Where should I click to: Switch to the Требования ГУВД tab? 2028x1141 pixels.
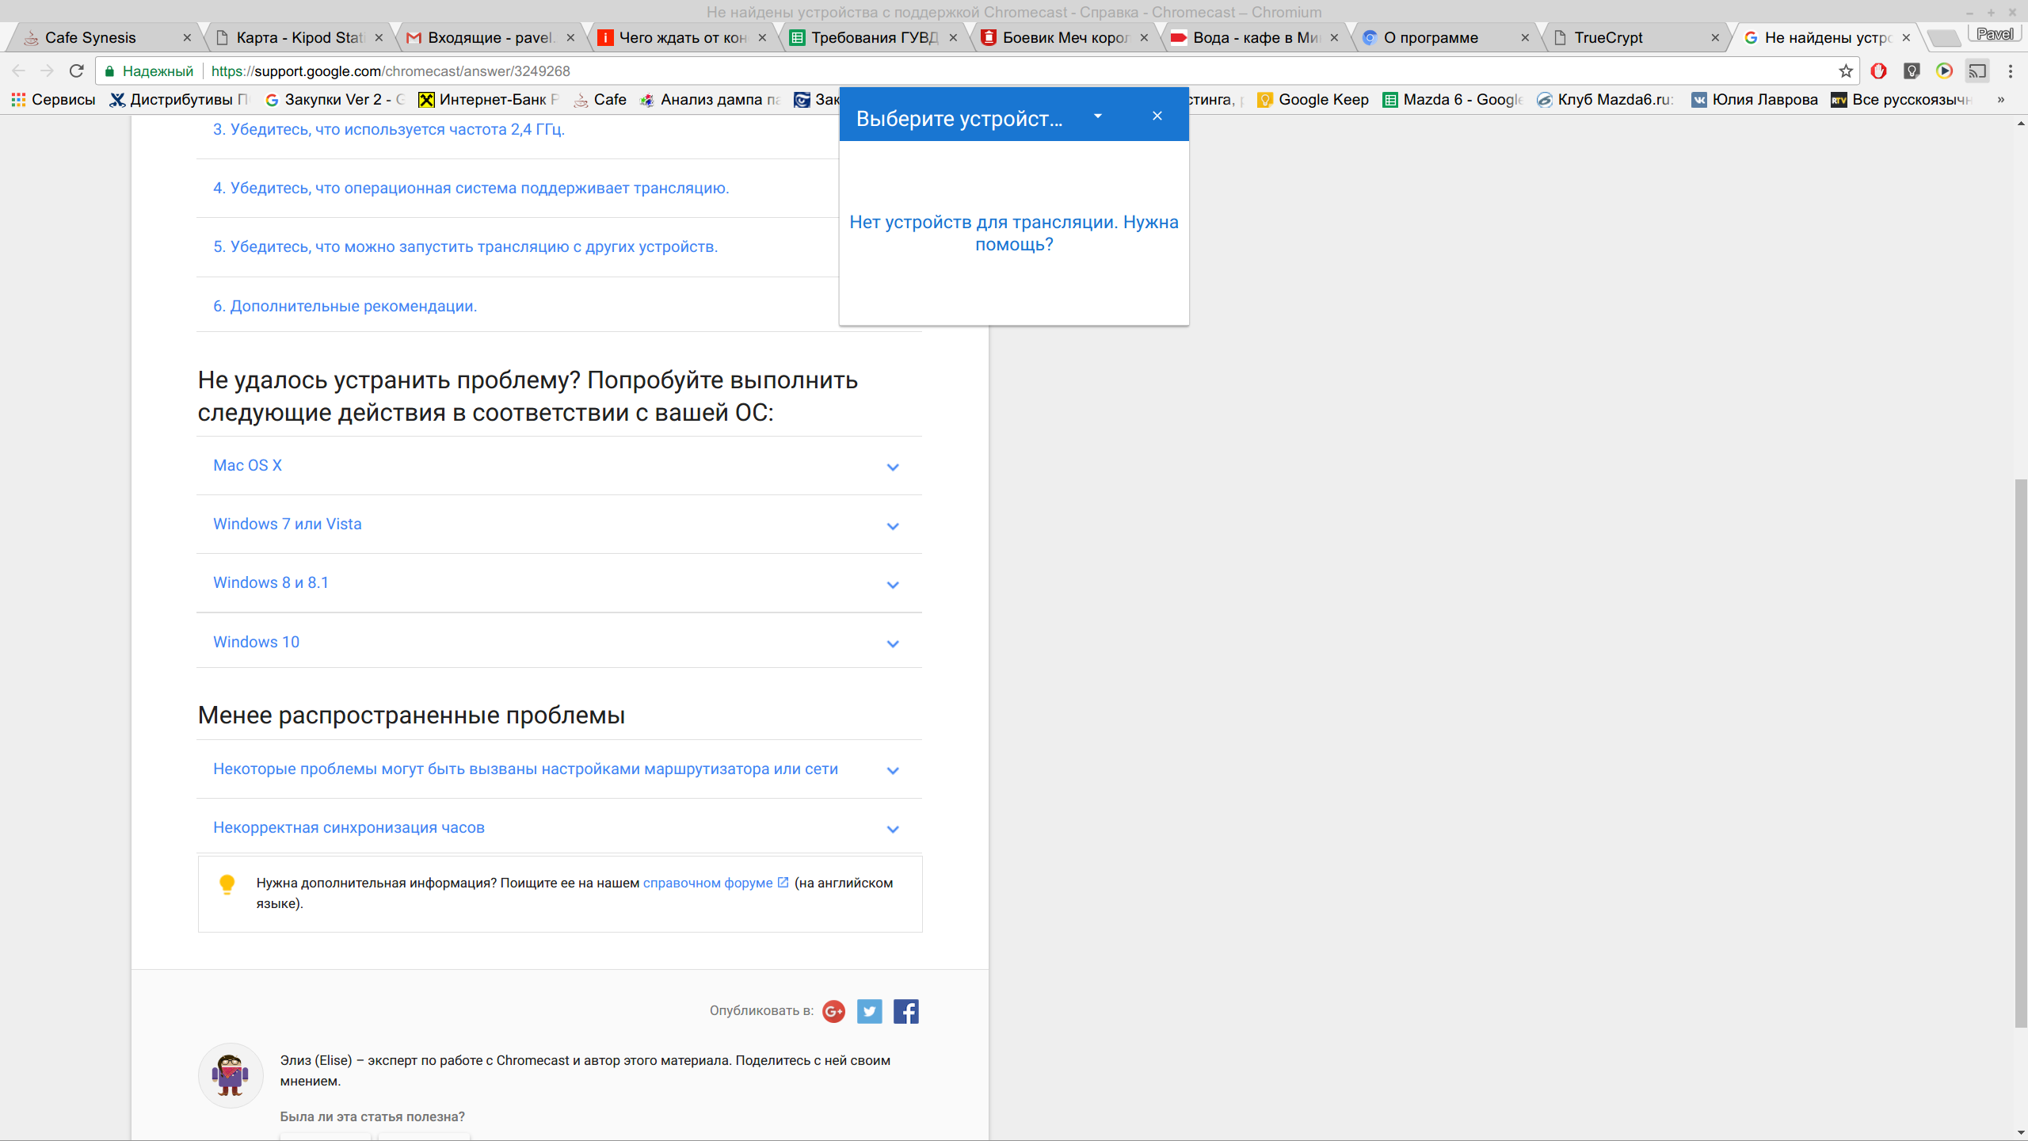click(873, 37)
